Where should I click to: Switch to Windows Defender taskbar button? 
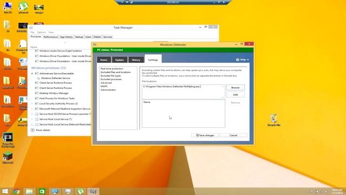point(93,191)
